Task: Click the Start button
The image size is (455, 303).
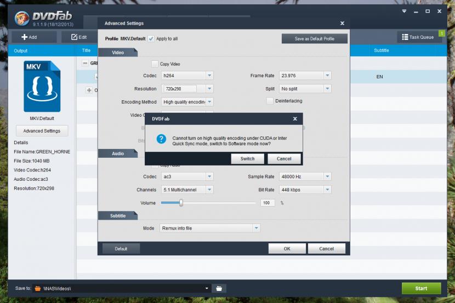Action: (421, 288)
